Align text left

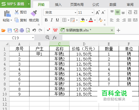click(x=112, y=20)
